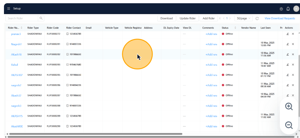The width and height of the screenshot is (300, 138).
Task: Click Offline status of nagesh3
Action: 227,106
